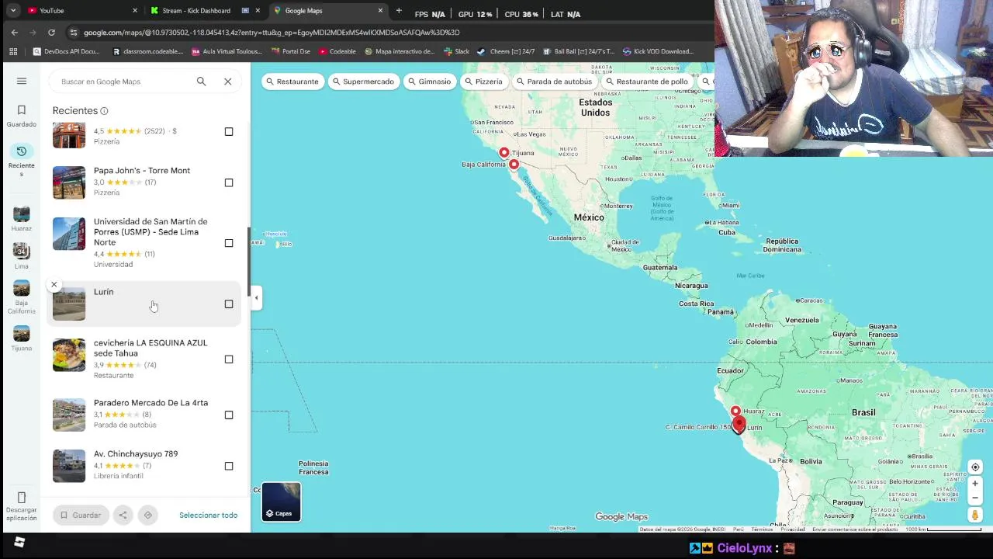The height and width of the screenshot is (559, 993).
Task: Click the Huaraz map pin
Action: pos(735,411)
